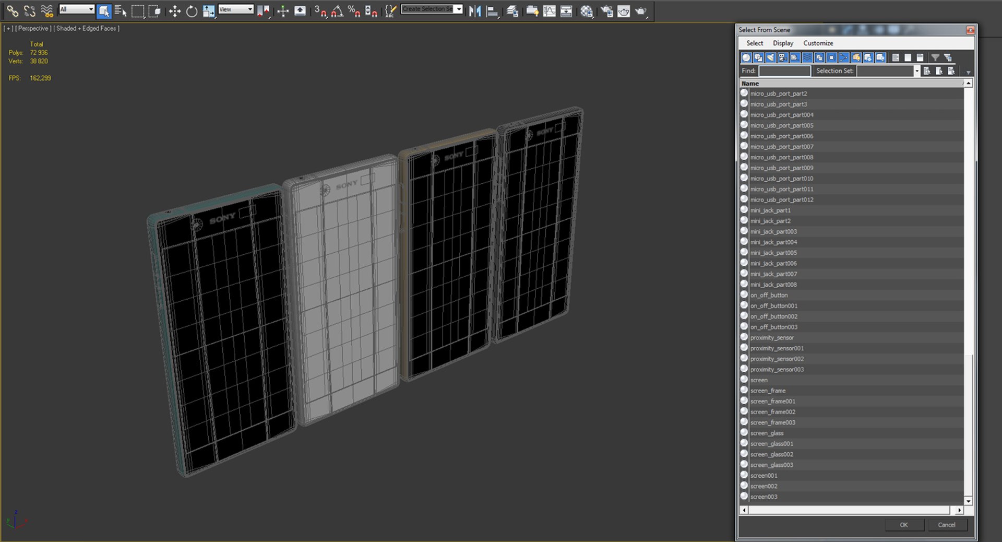Click the Select and Link chain icon

(13, 11)
